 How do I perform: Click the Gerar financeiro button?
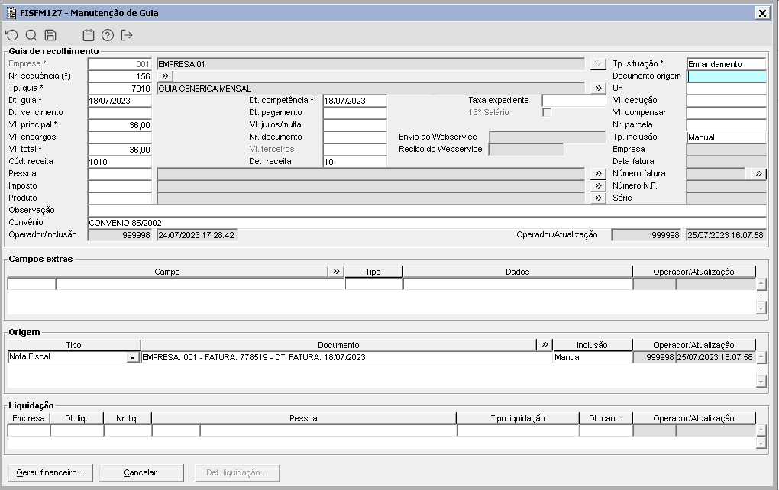pyautogui.click(x=50, y=472)
